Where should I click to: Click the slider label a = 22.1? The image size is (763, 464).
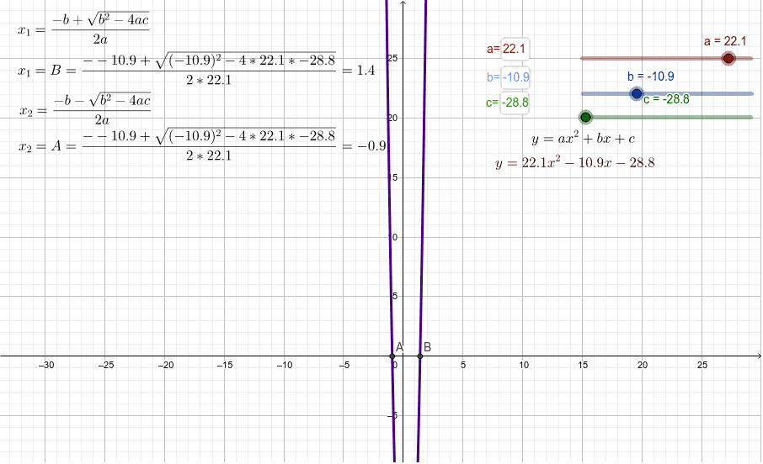click(725, 41)
